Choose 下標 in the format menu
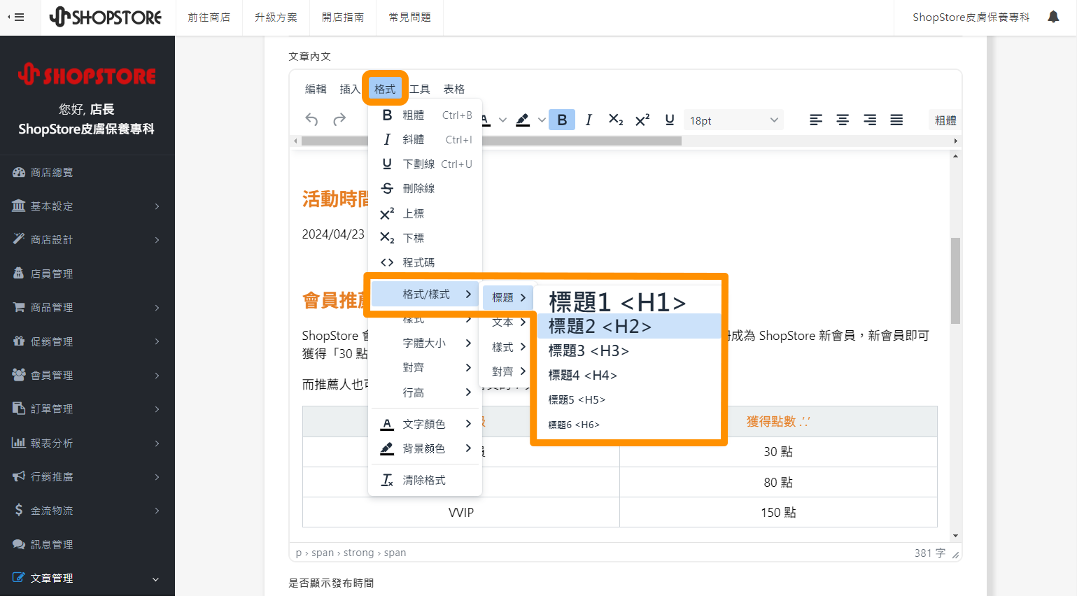This screenshot has width=1077, height=596. point(425,238)
